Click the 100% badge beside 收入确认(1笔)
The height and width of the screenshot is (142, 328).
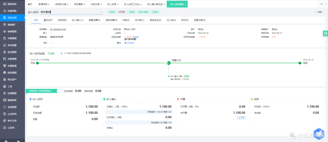(186, 76)
